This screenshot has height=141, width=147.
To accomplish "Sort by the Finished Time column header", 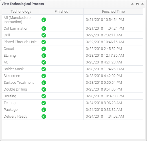I will [113, 12].
